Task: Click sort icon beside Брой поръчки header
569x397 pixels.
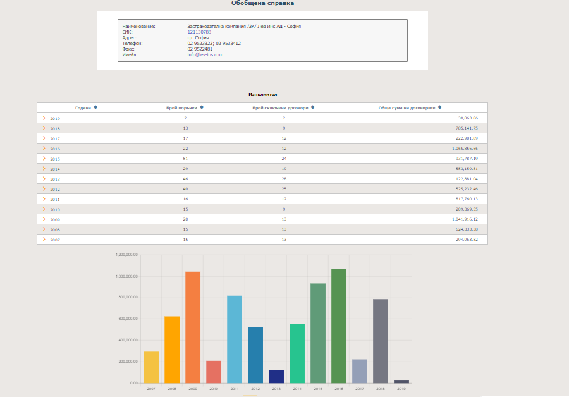Action: coord(202,107)
